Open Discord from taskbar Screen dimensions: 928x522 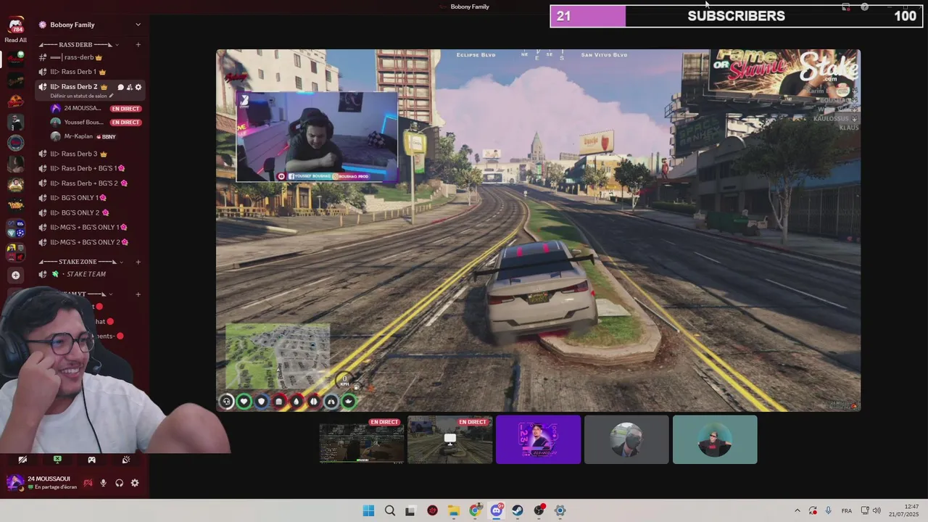tap(497, 510)
